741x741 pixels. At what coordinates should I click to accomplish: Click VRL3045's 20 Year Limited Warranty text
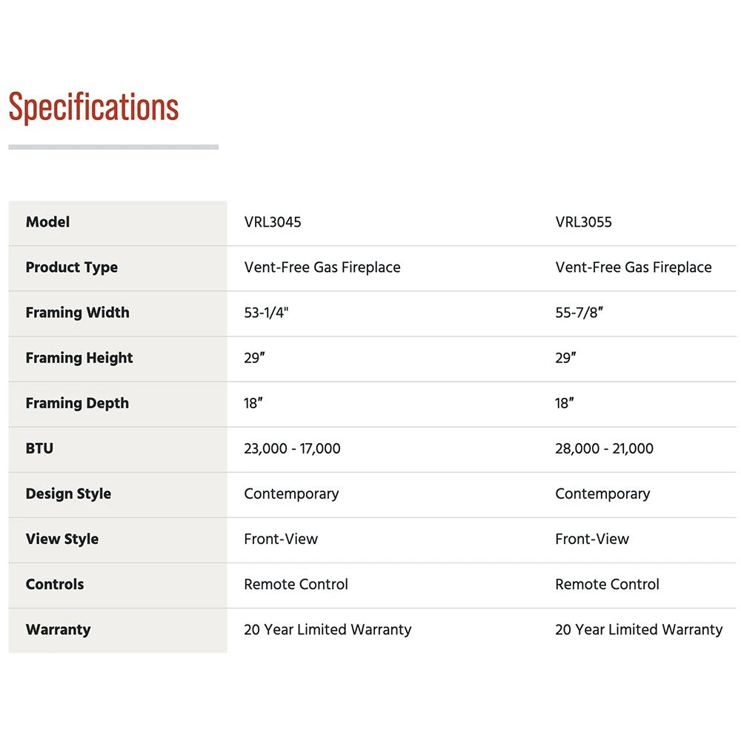tap(328, 630)
